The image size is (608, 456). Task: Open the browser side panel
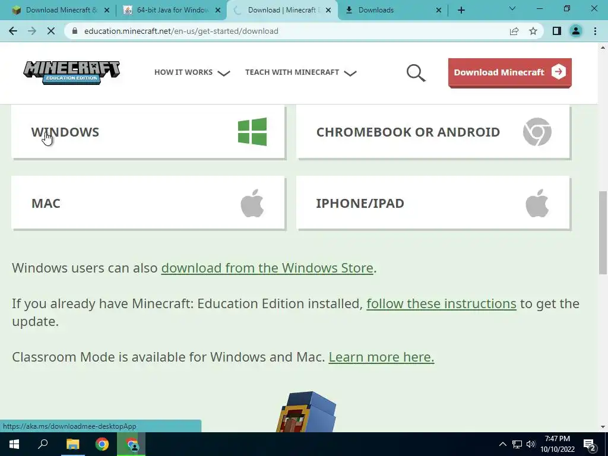tap(557, 31)
